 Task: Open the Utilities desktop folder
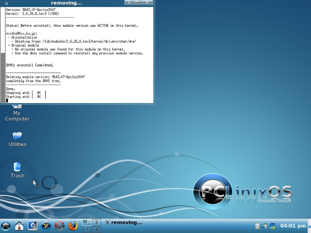pos(17,139)
